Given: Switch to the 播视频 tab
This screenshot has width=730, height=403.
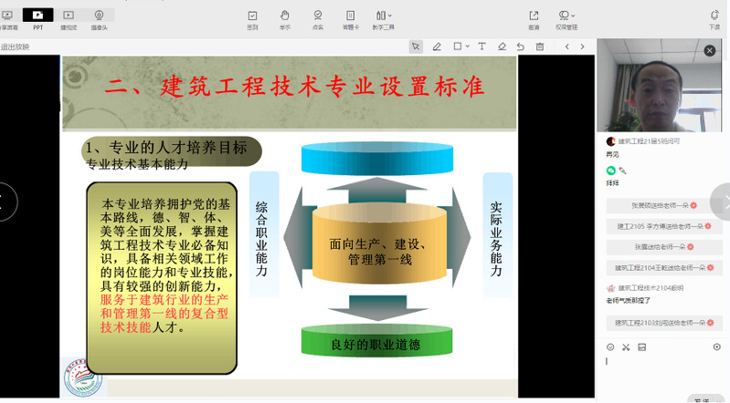Looking at the screenshot, I should [69, 19].
